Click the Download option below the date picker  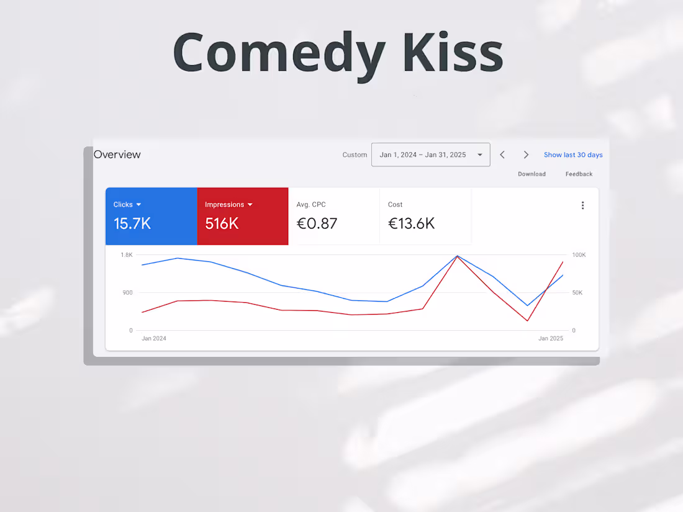[x=531, y=174]
